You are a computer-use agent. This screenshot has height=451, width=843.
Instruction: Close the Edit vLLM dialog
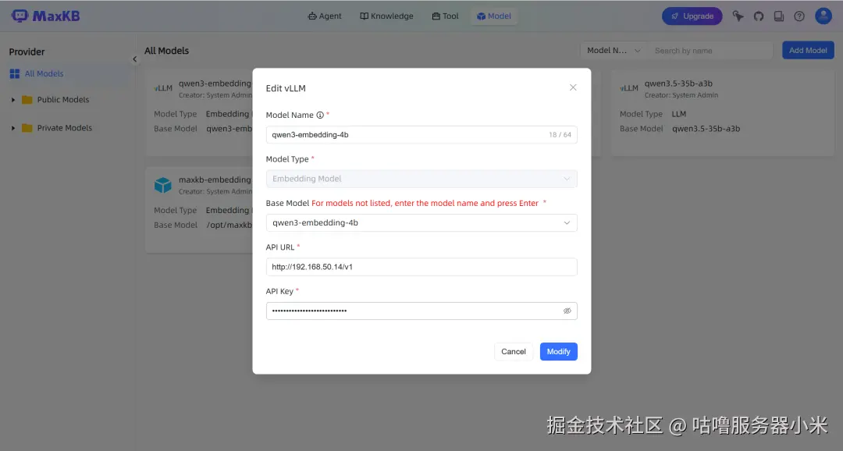pyautogui.click(x=573, y=87)
